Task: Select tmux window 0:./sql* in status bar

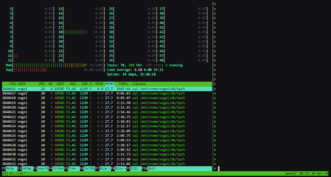Action: click(x=17, y=173)
